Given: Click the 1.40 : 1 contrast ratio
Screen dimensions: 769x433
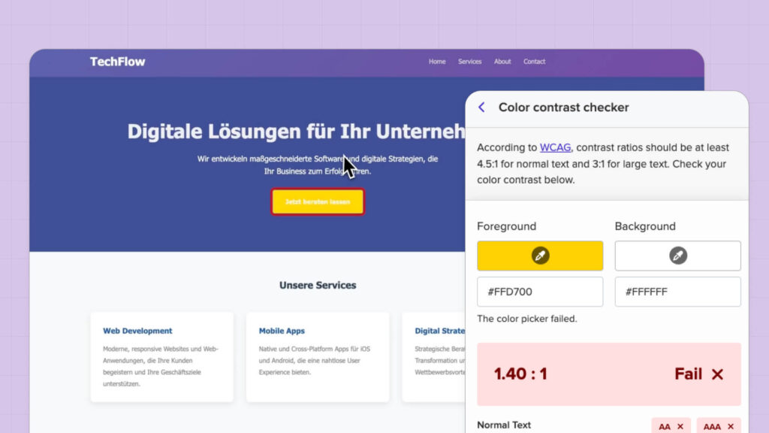Looking at the screenshot, I should [x=520, y=374].
